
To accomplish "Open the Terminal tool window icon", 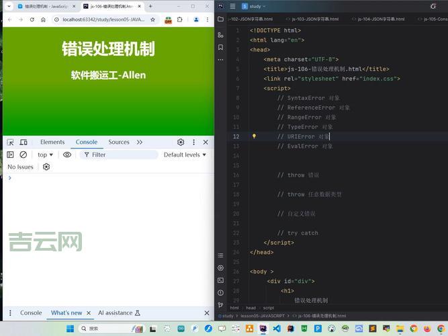I will 220,280.
